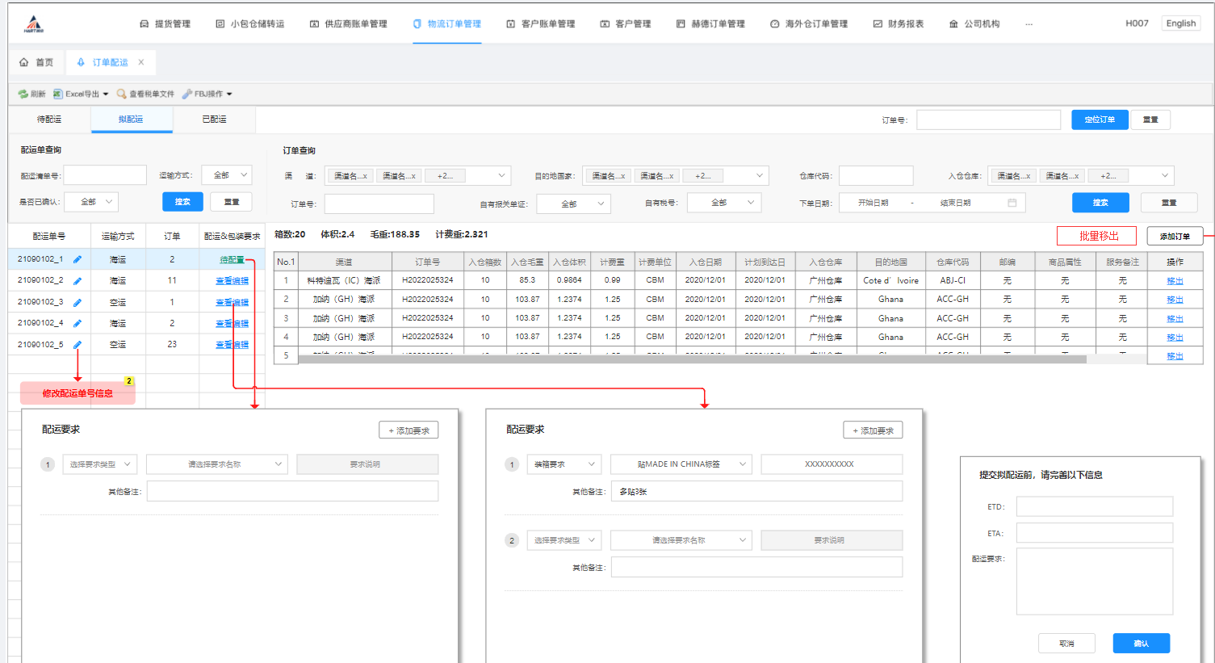
Task: Open the 客户管理 top menu item
Action: pyautogui.click(x=626, y=24)
